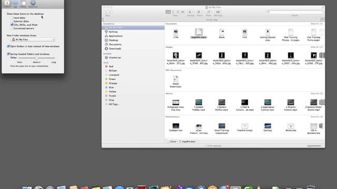Show all items in Images group
The height and width of the screenshot is (189, 337).
click(316, 47)
